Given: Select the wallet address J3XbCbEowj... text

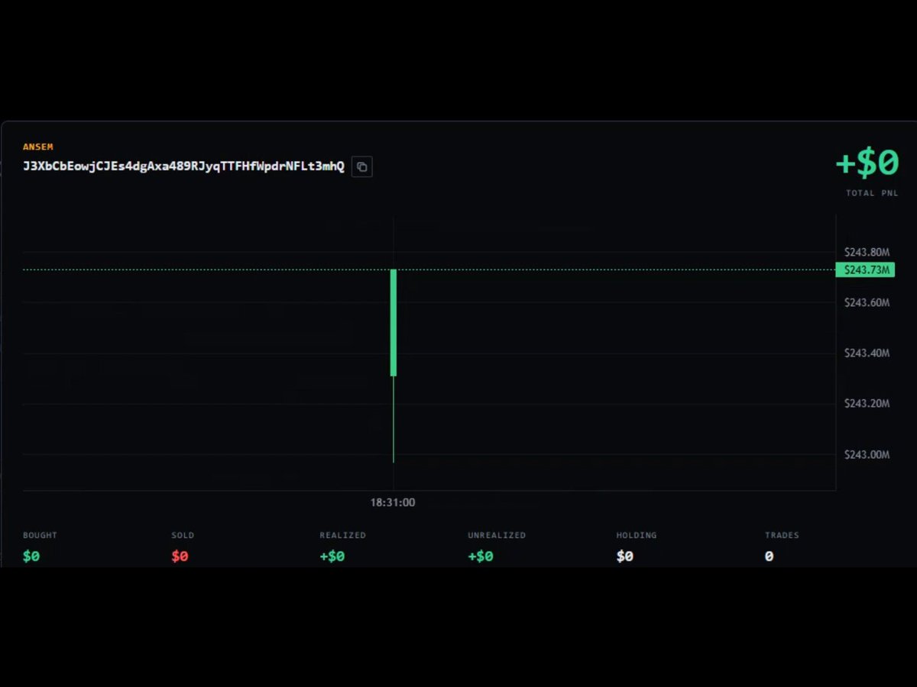Looking at the screenshot, I should (x=183, y=166).
